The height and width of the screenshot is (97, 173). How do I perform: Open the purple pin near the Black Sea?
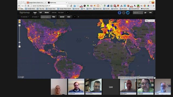(122, 33)
